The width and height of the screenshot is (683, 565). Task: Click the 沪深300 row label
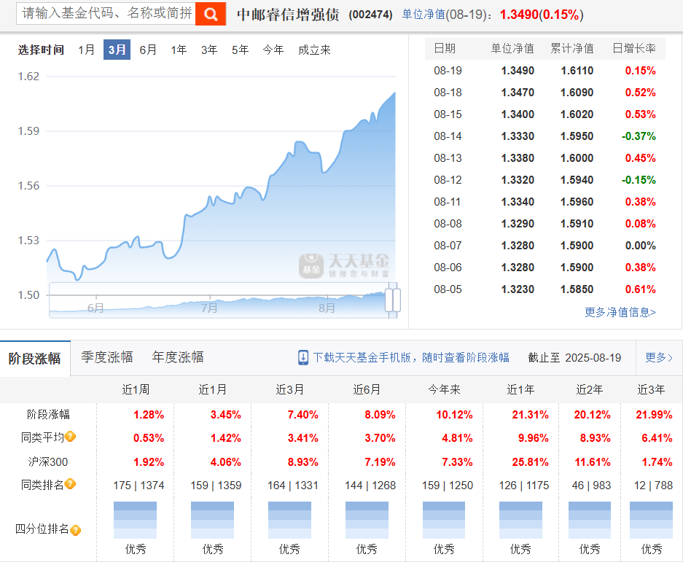click(48, 461)
